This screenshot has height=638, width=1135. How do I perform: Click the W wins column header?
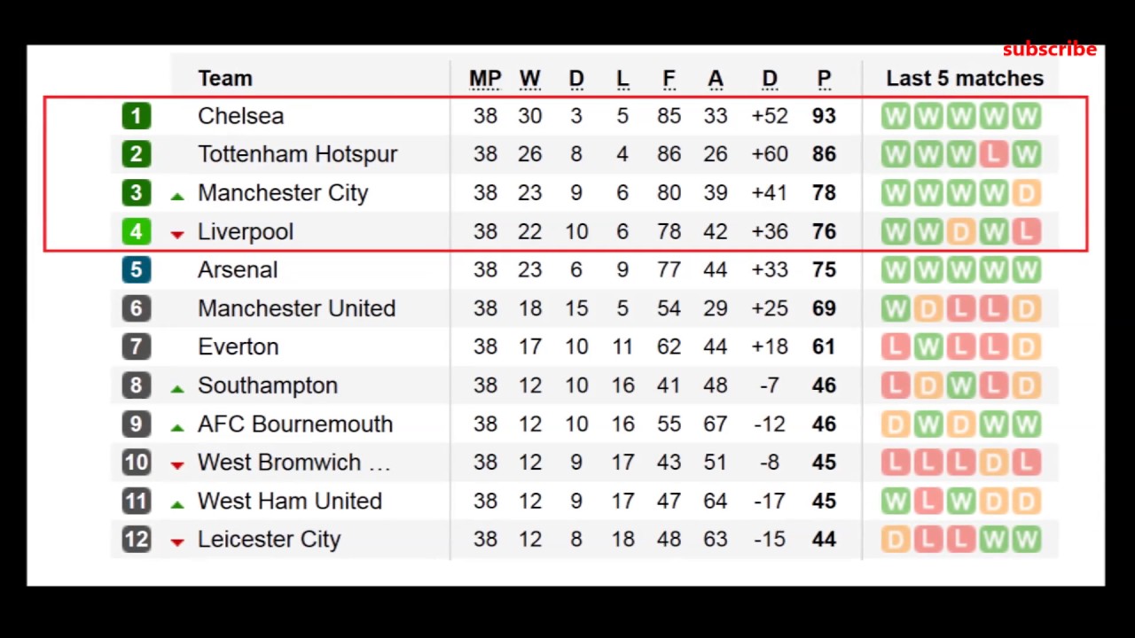[x=529, y=79]
